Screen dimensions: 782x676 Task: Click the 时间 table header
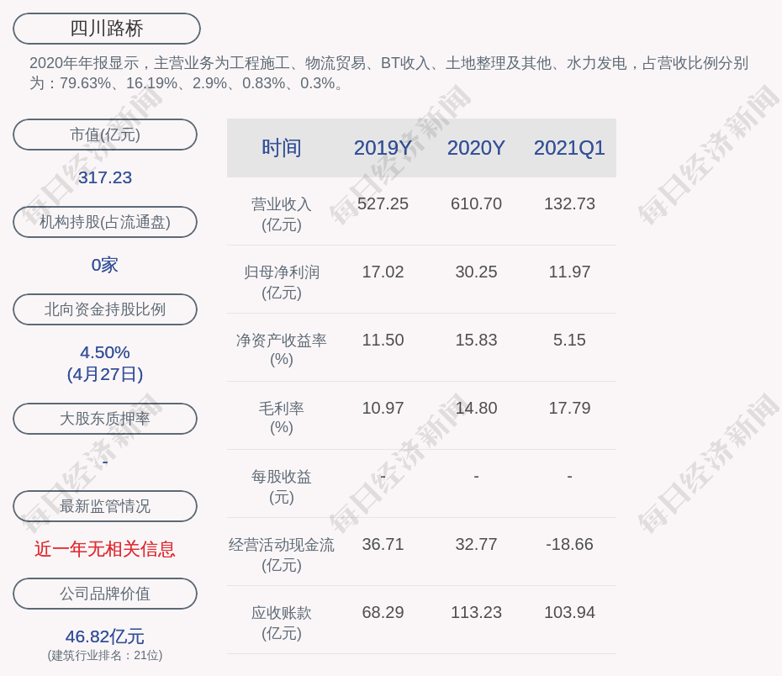coord(281,148)
